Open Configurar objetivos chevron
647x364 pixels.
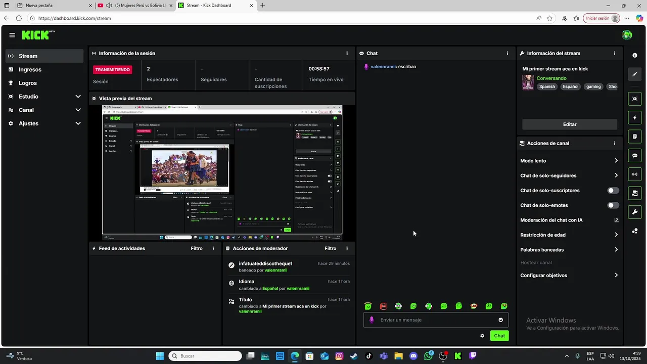coord(616,276)
